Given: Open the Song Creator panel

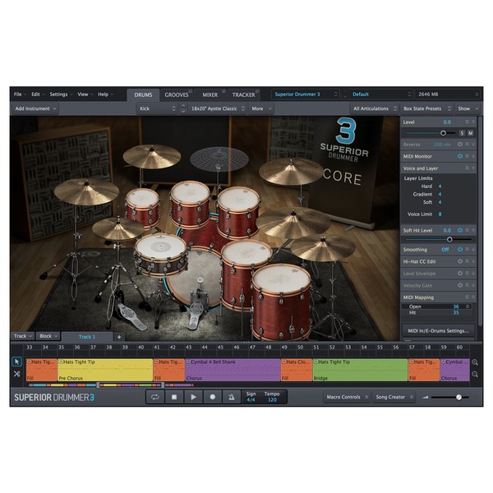Looking at the screenshot, I should pos(394,397).
